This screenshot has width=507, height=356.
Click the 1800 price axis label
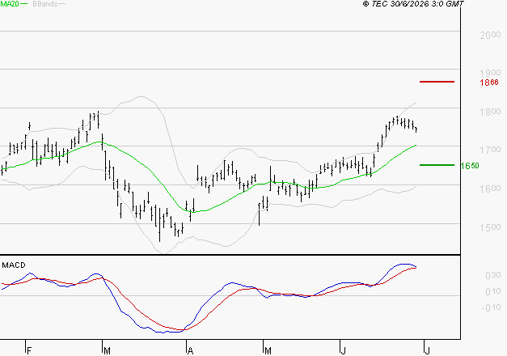pos(490,112)
